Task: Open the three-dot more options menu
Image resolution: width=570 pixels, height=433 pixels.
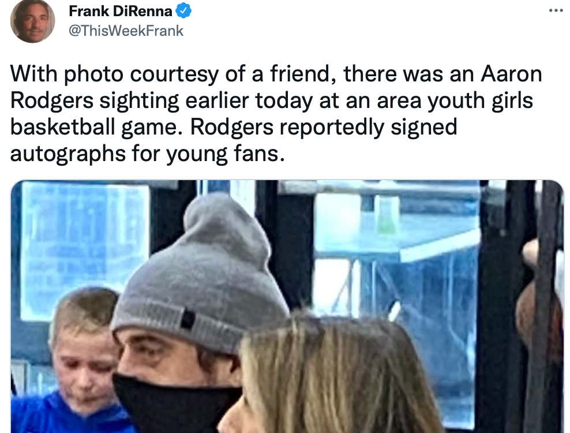Action: coord(556,10)
